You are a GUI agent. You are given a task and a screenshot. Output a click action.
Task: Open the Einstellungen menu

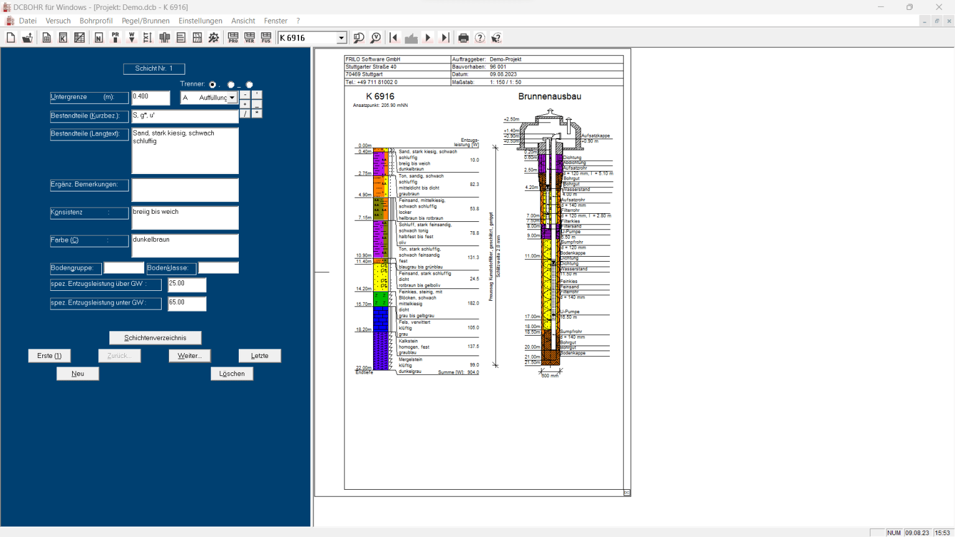pyautogui.click(x=200, y=21)
